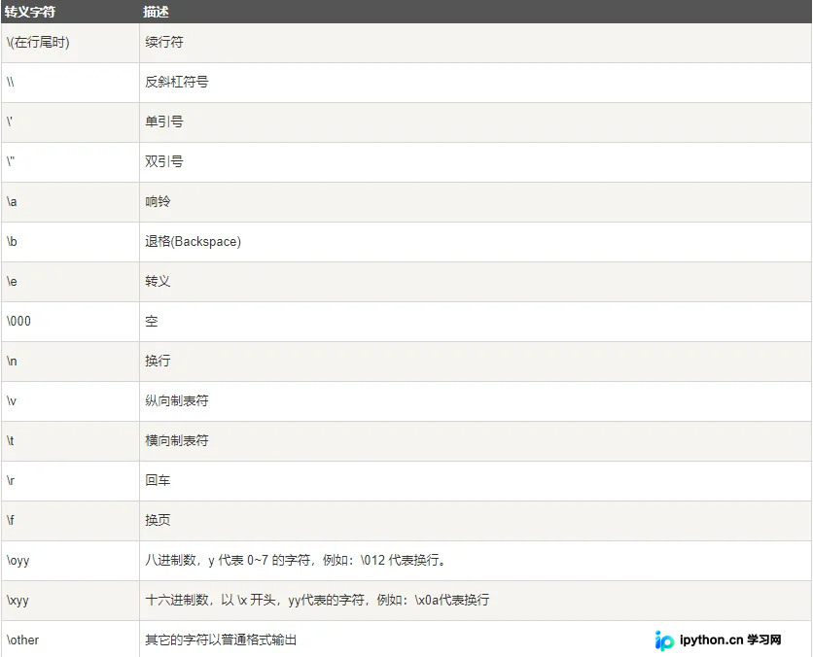
Task: Select the \(在行尾时) cell
Action: 70,43
